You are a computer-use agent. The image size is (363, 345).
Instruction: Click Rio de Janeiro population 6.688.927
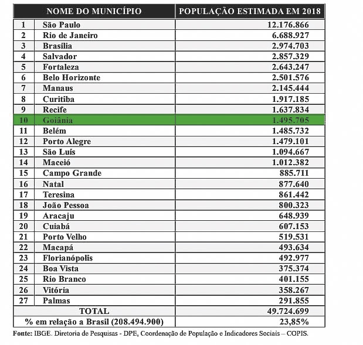coord(286,35)
